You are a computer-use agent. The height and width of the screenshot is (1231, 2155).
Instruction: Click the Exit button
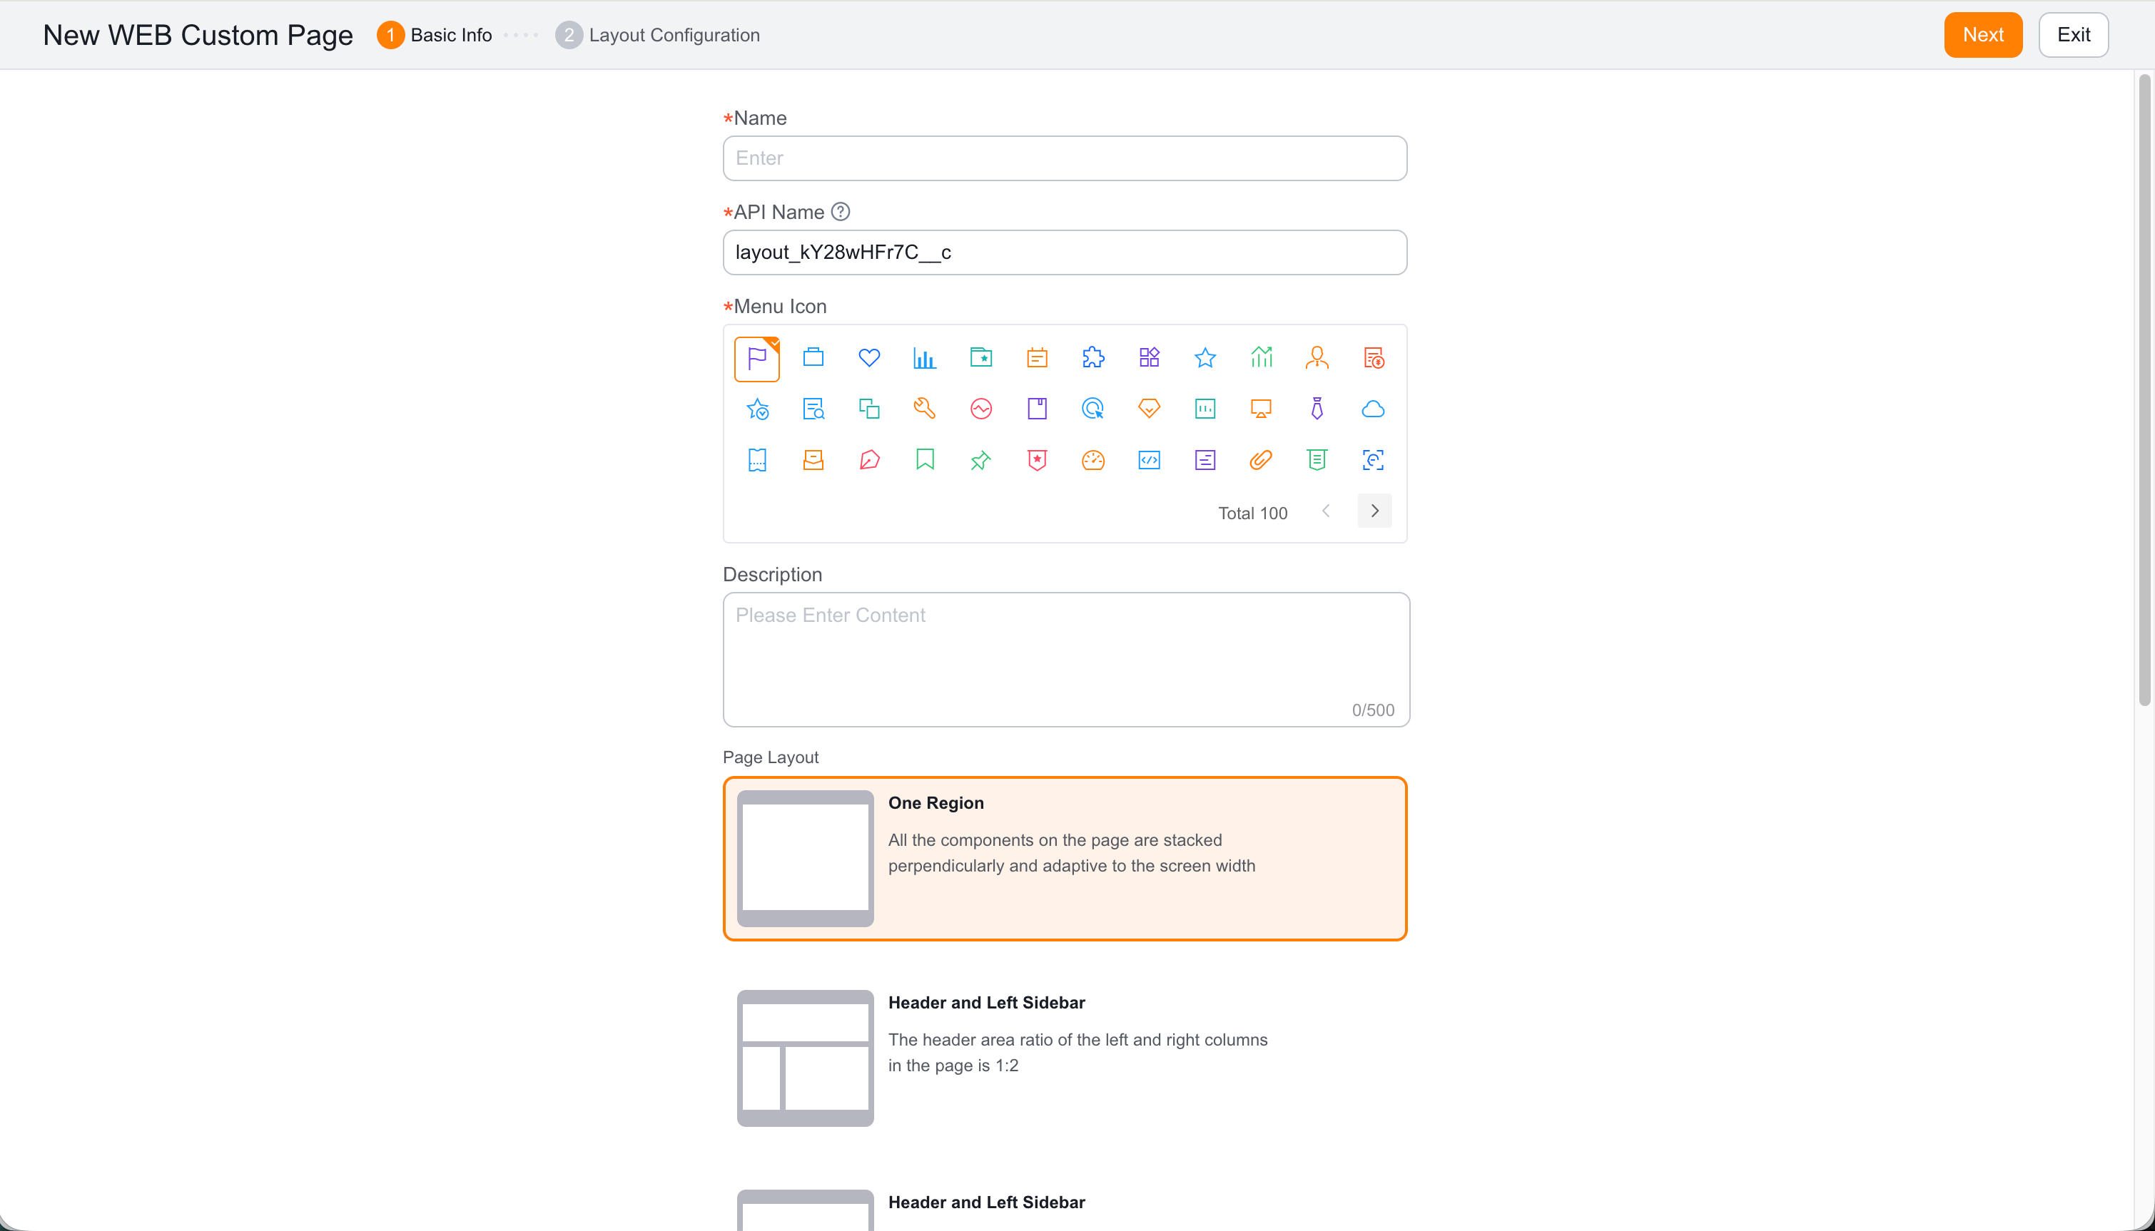2073,35
